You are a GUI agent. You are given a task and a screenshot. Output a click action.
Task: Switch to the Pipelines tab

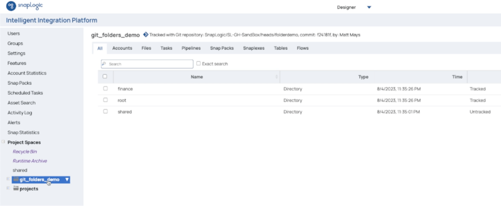pyautogui.click(x=191, y=48)
